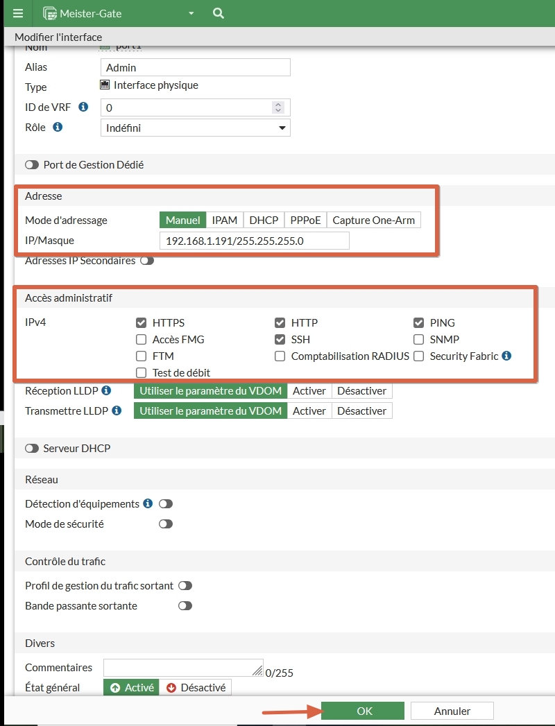Image resolution: width=555 pixels, height=726 pixels.
Task: Click the search magnifier icon
Action: click(x=218, y=13)
